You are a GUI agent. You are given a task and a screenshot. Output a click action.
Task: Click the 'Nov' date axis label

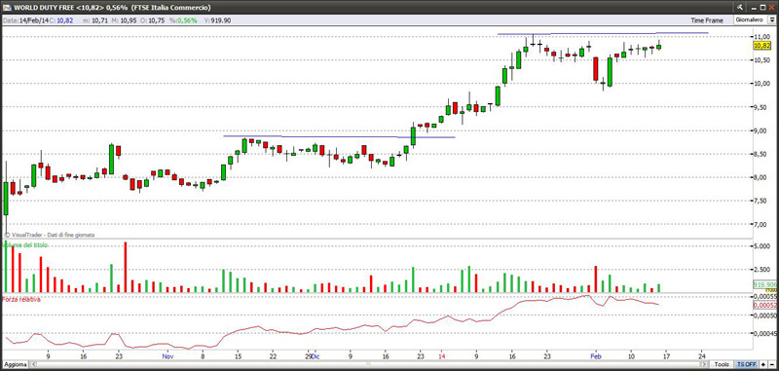coord(167,356)
